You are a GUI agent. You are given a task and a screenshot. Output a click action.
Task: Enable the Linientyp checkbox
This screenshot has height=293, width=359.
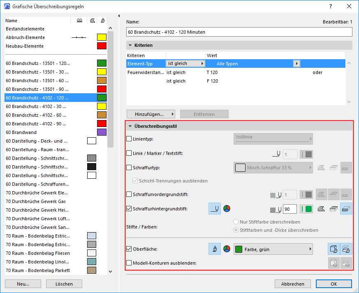pos(129,139)
